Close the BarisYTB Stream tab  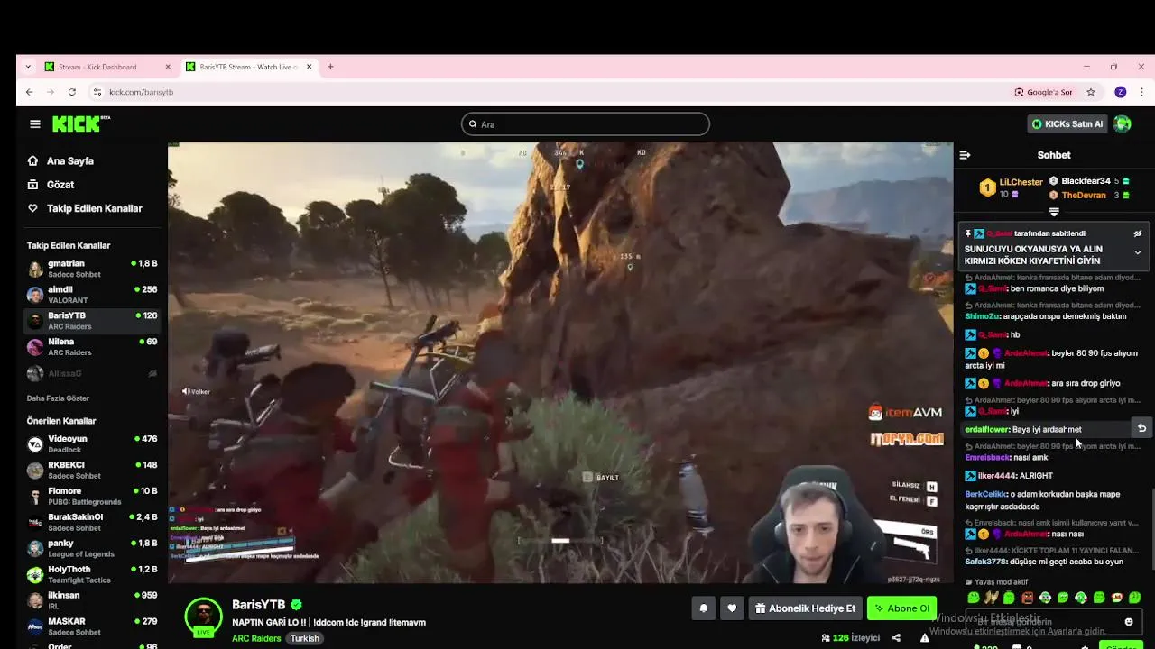pos(309,67)
